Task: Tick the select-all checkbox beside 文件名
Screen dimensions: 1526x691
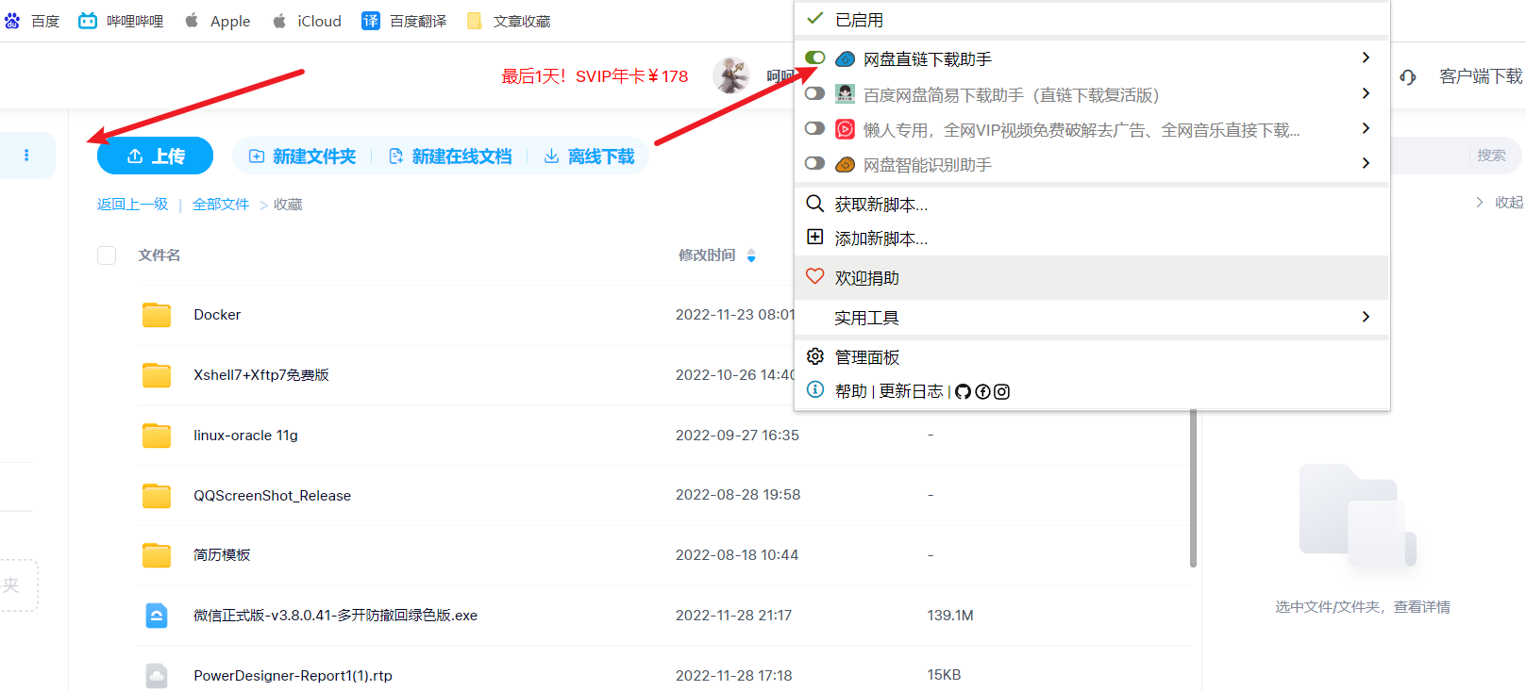Action: pos(107,255)
